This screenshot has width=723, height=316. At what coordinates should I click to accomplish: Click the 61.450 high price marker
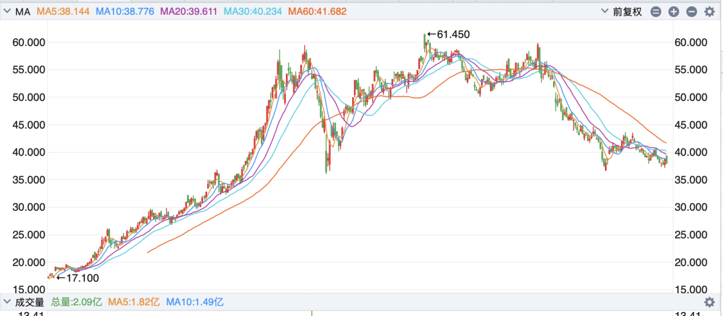point(449,35)
